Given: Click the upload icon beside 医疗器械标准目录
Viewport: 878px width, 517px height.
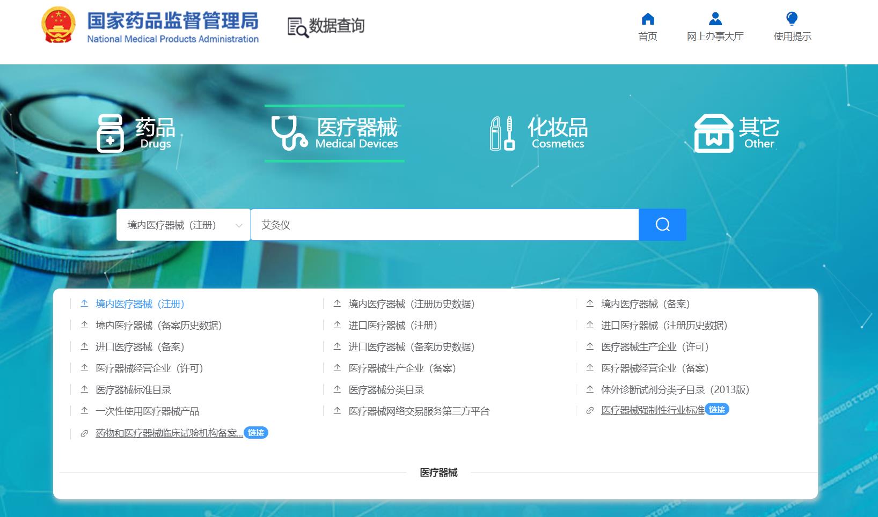Looking at the screenshot, I should point(84,390).
